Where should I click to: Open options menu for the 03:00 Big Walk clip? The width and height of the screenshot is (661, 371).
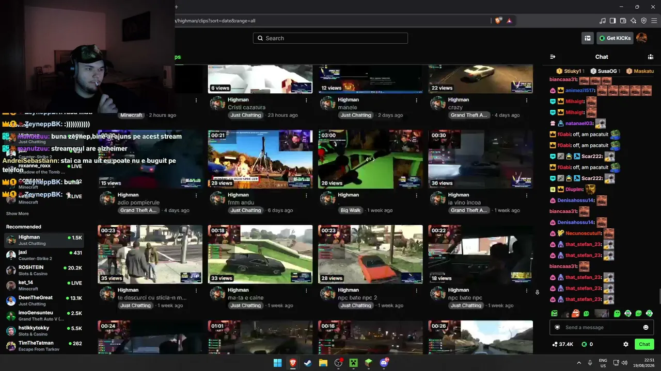tap(416, 195)
